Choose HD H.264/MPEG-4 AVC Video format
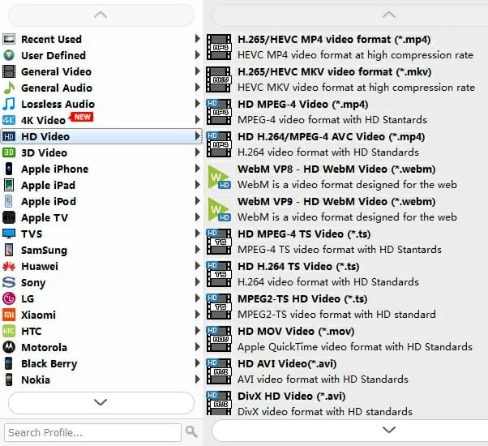Screen dimensions: 488x446 (x=346, y=144)
